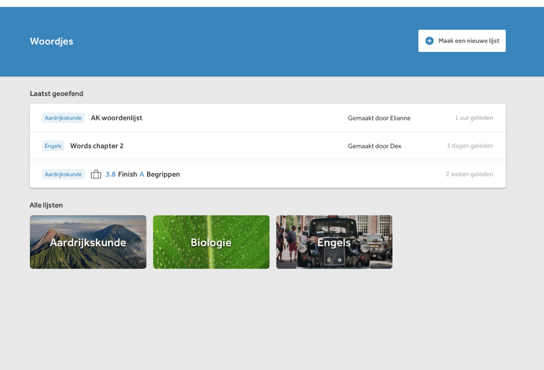Image resolution: width=544 pixels, height=370 pixels.
Task: Click the Alle lijsten heading
Action: pos(46,205)
